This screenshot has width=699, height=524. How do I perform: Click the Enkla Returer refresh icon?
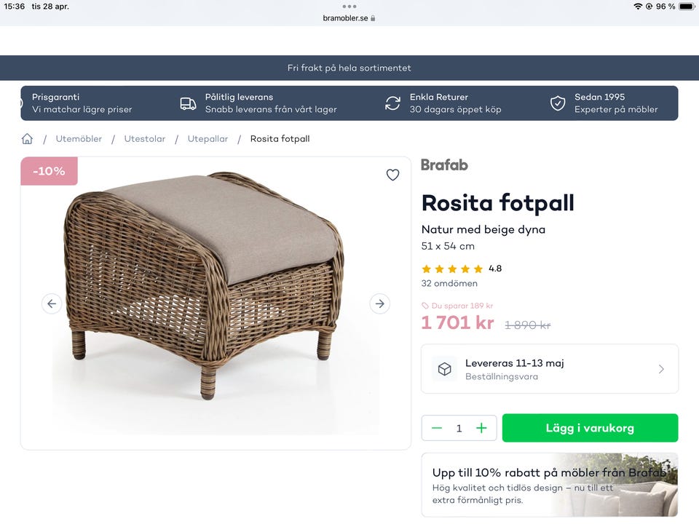(x=392, y=103)
